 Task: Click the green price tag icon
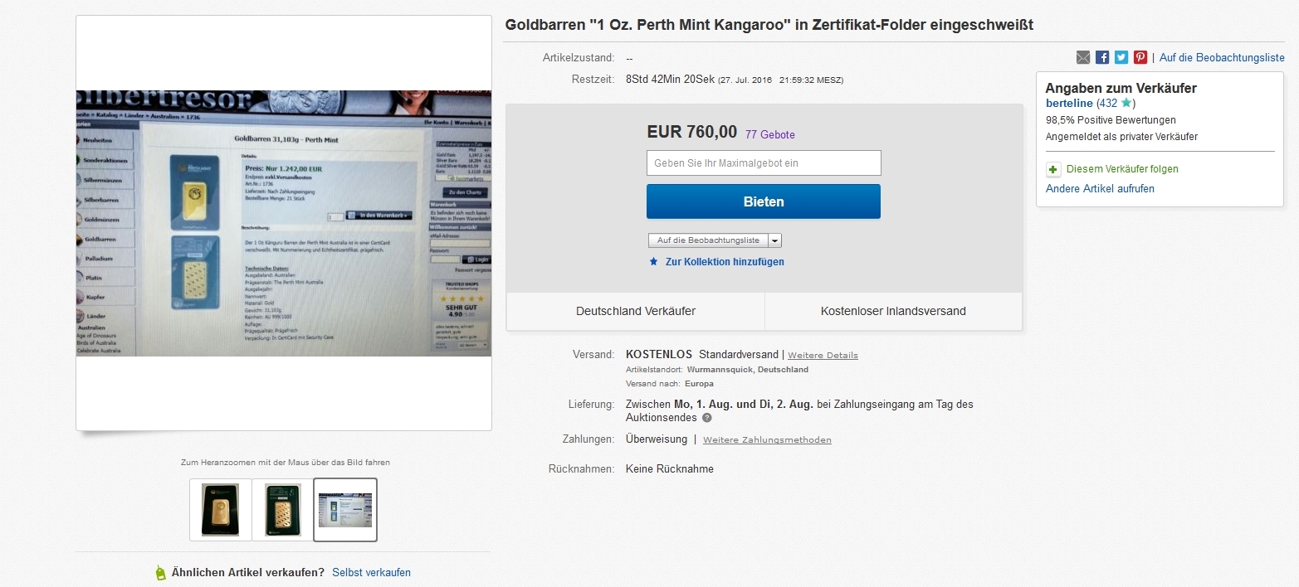pos(161,572)
